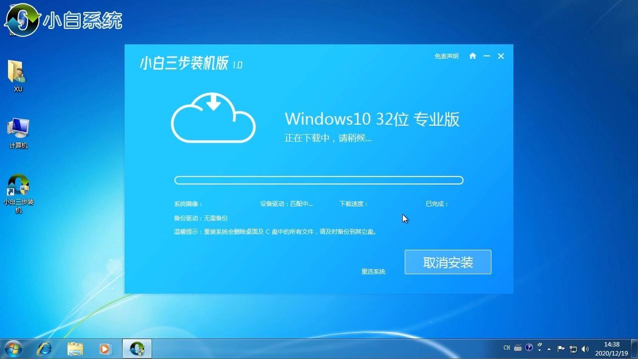Image resolution: width=638 pixels, height=359 pixels.
Task: Click the label '系统镜像：'
Action: [x=188, y=204]
